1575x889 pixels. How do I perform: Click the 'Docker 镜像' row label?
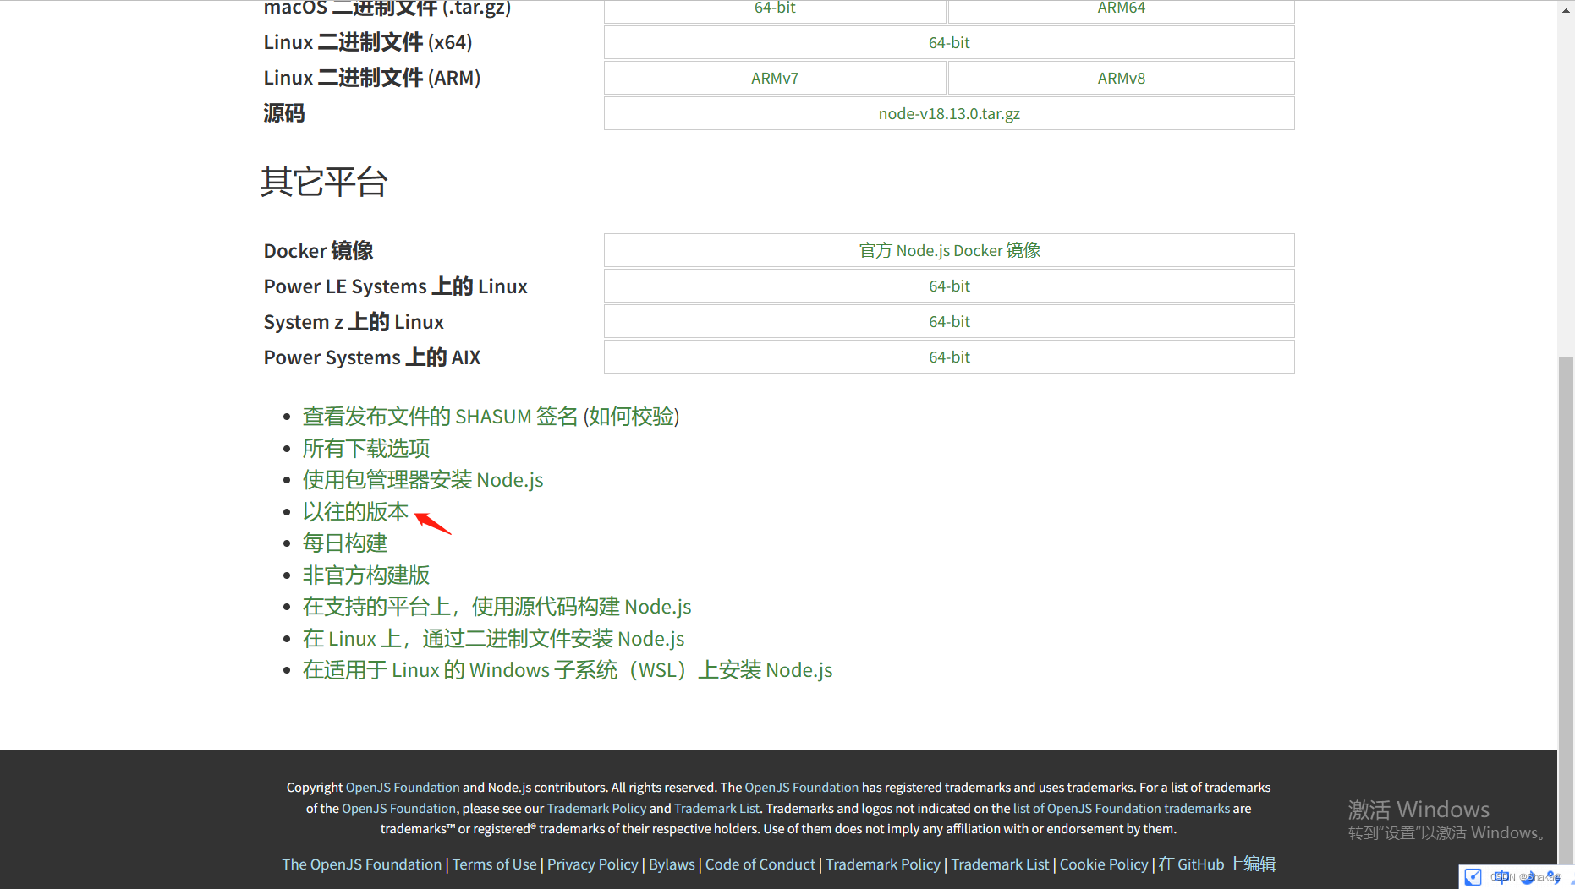click(x=318, y=251)
